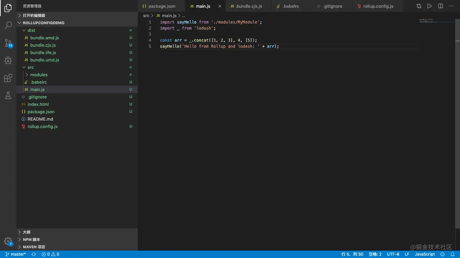Open the Test flask view
460x258 pixels.
pos(8,96)
